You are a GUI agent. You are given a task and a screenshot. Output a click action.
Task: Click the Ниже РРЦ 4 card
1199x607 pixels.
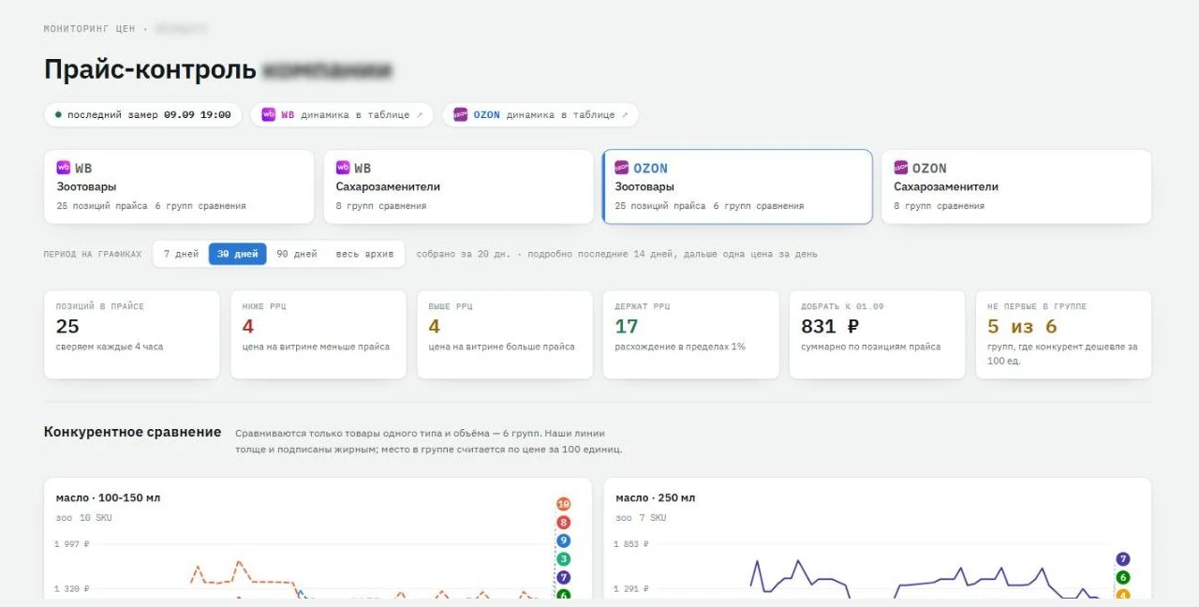point(318,334)
